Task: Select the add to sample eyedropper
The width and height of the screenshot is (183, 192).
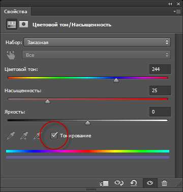Action: coord(24,136)
